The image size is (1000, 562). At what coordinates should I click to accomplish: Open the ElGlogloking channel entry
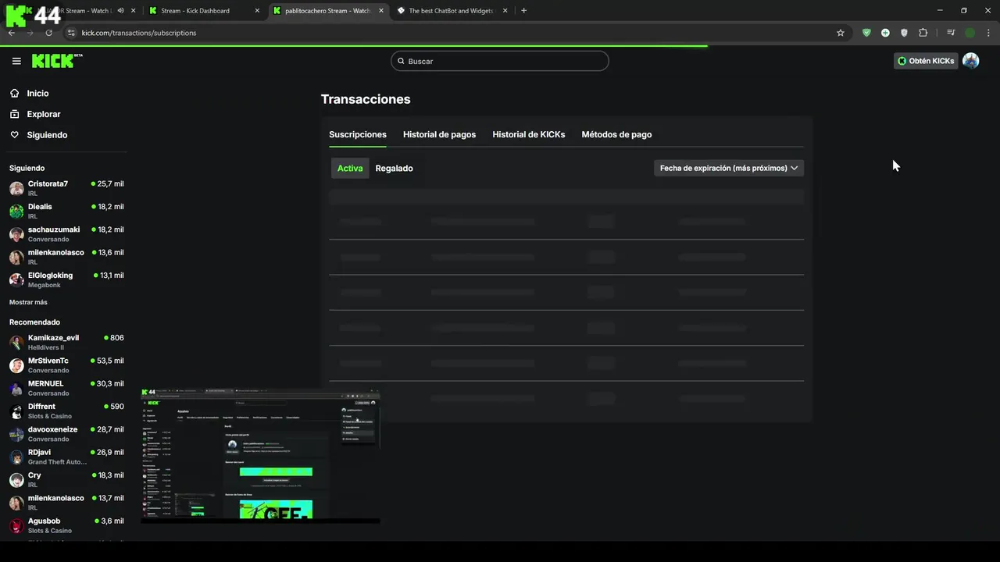tap(66, 279)
